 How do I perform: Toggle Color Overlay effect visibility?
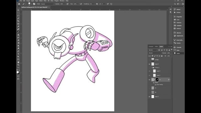click(x=155, y=85)
